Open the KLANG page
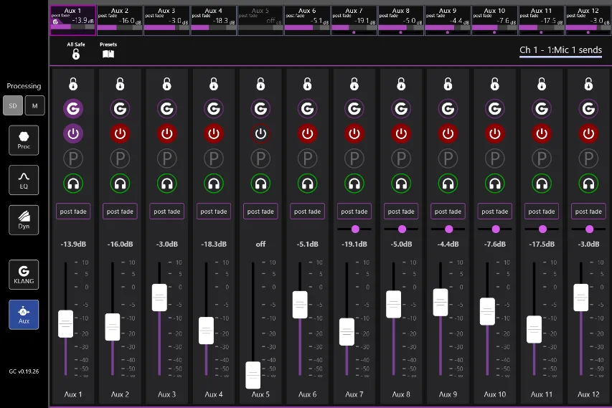The height and width of the screenshot is (408, 612). tap(24, 275)
